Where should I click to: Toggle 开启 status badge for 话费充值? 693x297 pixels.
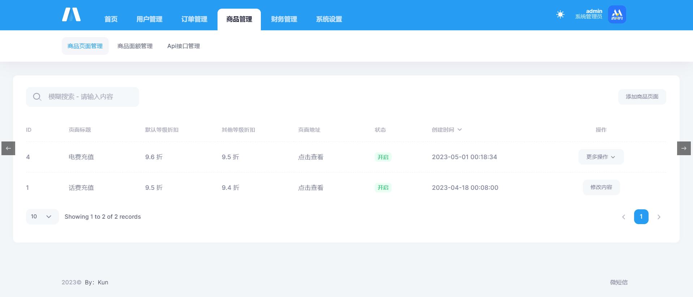click(383, 188)
